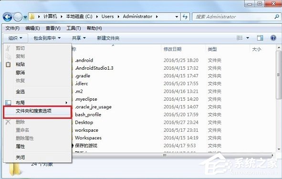Click the 组织 toolbar dropdown
Viewport: 282px width, 179px height.
pyautogui.click(x=15, y=38)
